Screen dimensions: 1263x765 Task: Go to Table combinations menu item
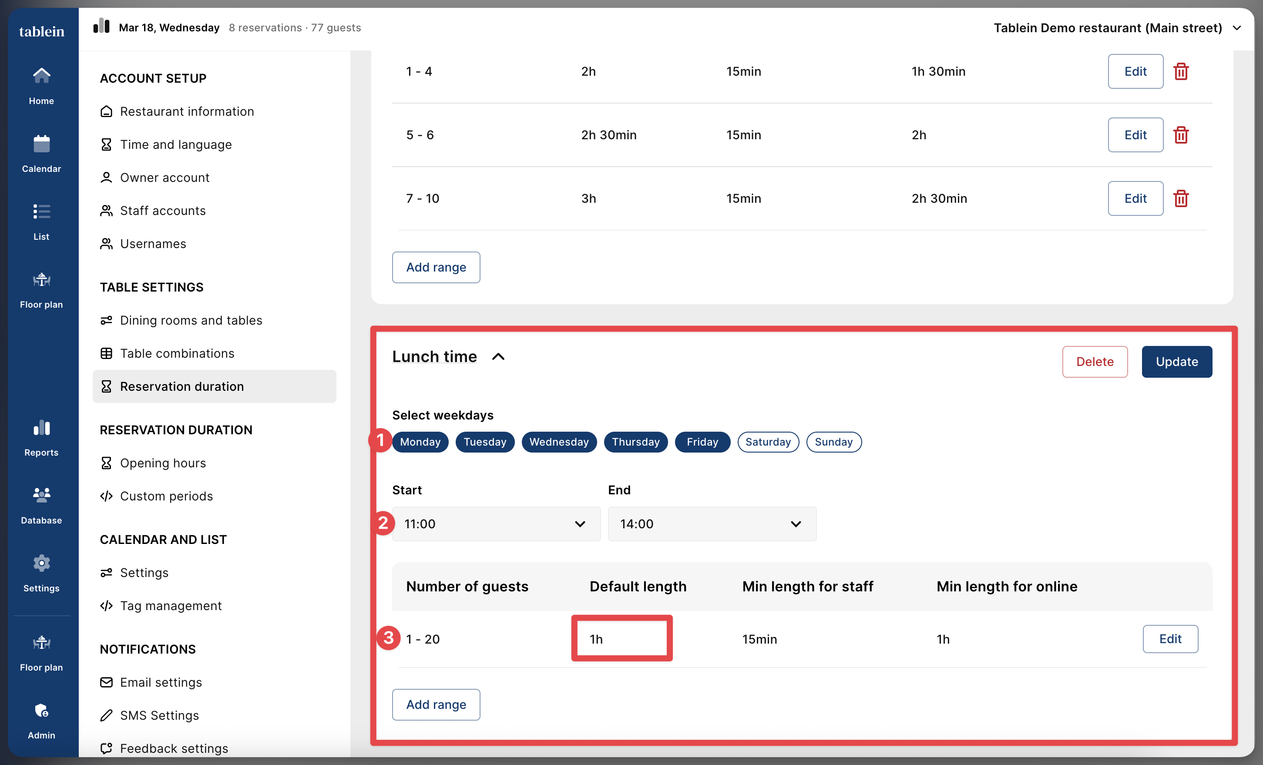pyautogui.click(x=177, y=353)
